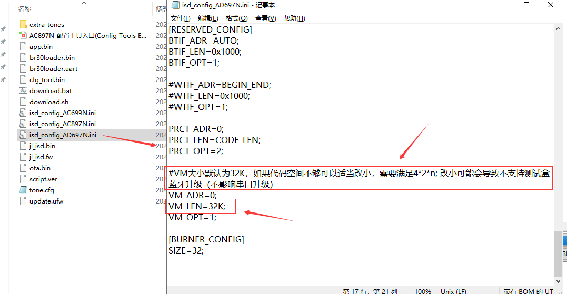Sort the file list by the 名称 column header
The image size is (567, 294).
pyautogui.click(x=25, y=8)
